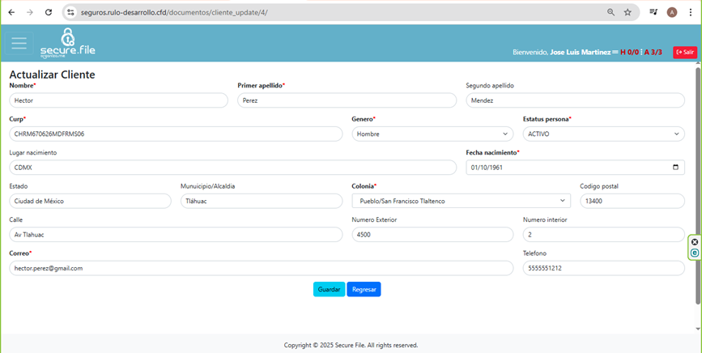Log out with the Salir button
Viewport: 702px width, 353px height.
click(684, 52)
